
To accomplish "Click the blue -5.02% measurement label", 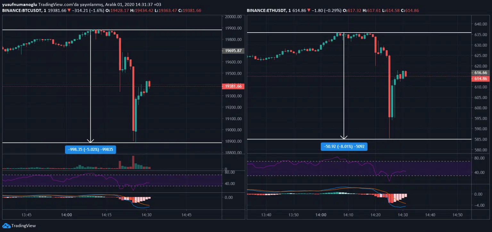I will pos(91,149).
